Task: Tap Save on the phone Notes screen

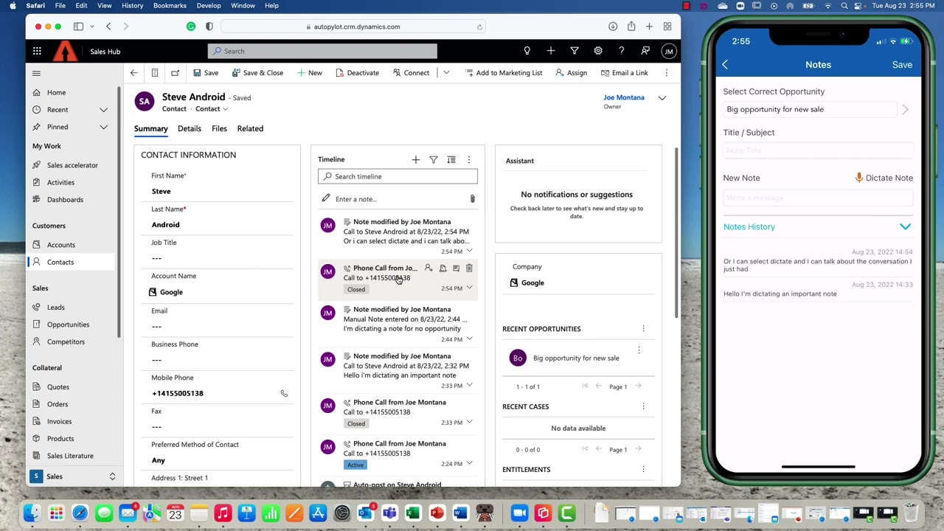Action: pyautogui.click(x=902, y=65)
